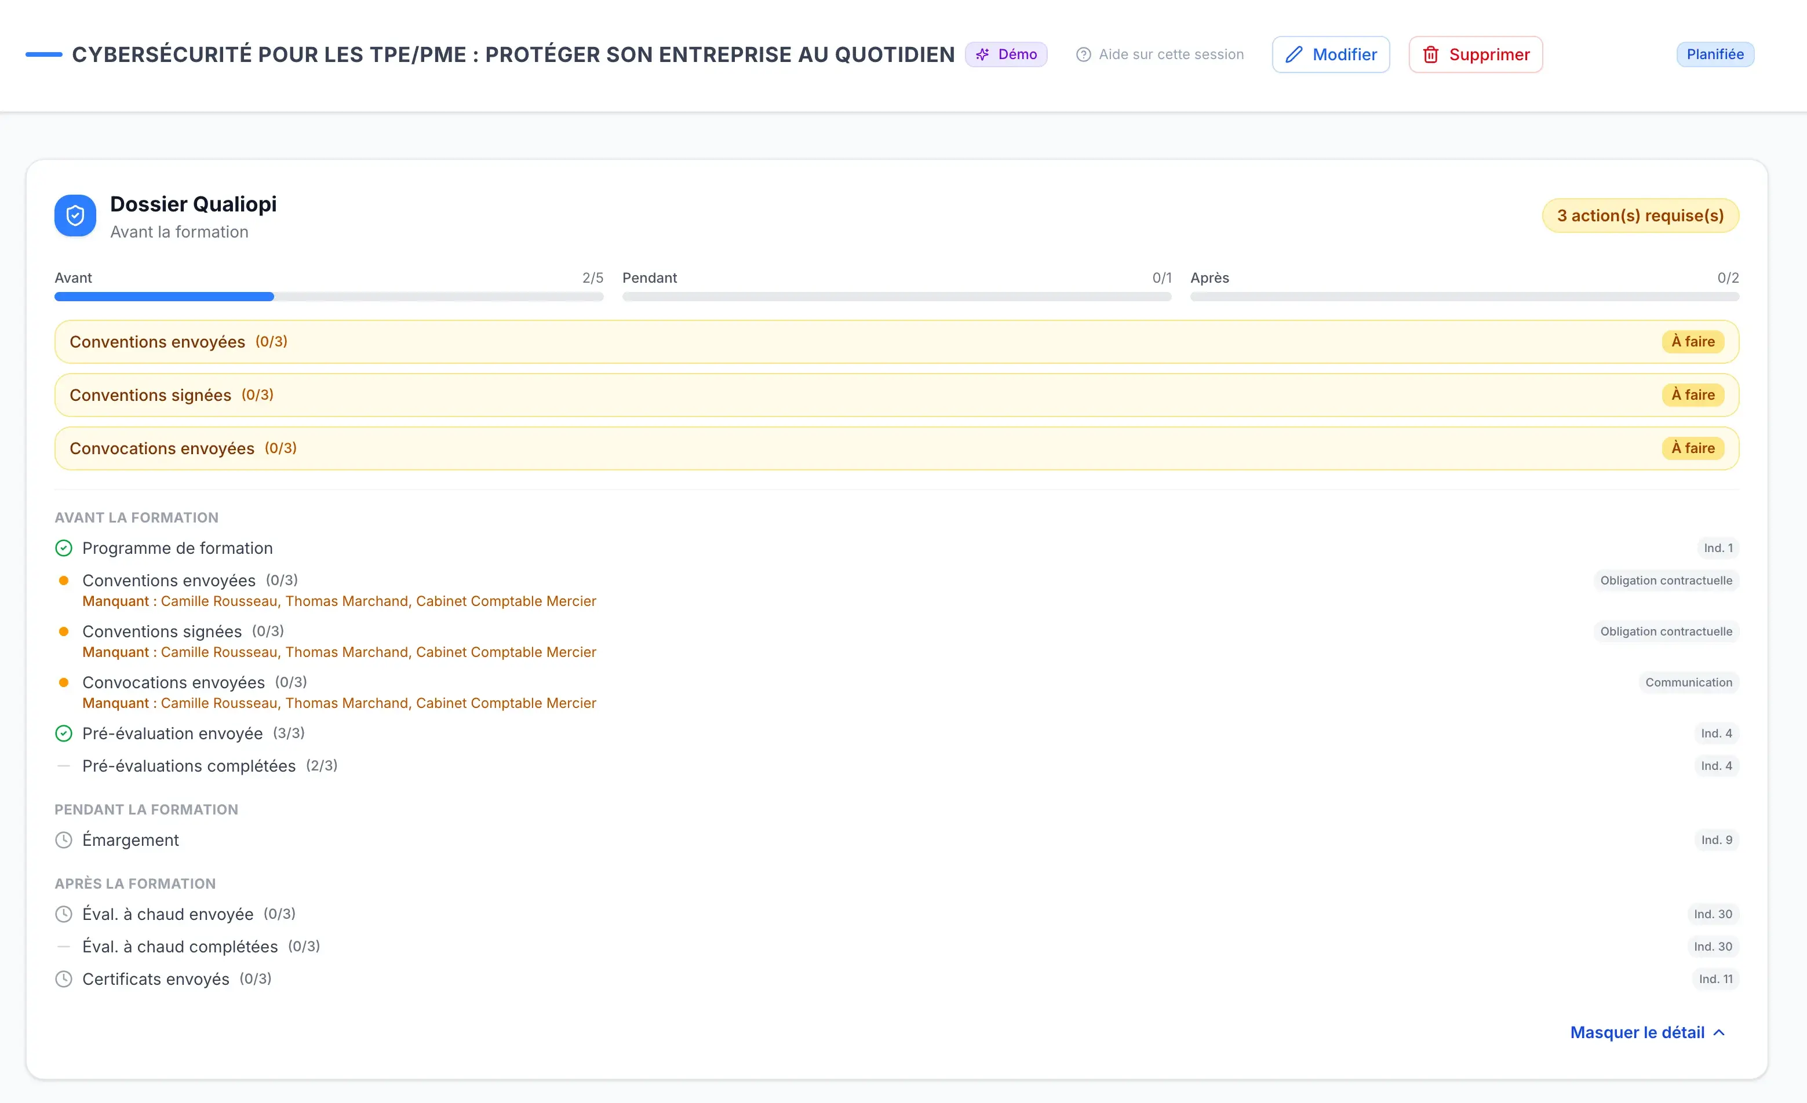Click Ind. 30 tag on Éval. à chaud envoyée

pos(1713,914)
